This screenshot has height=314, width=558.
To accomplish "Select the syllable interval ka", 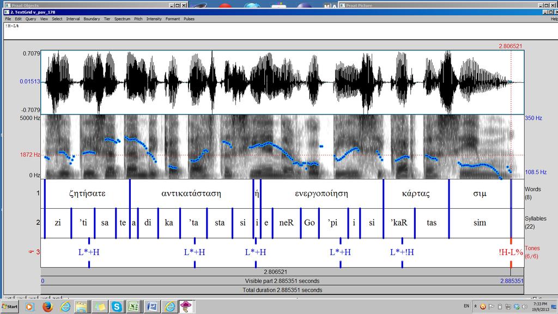I will point(169,223).
